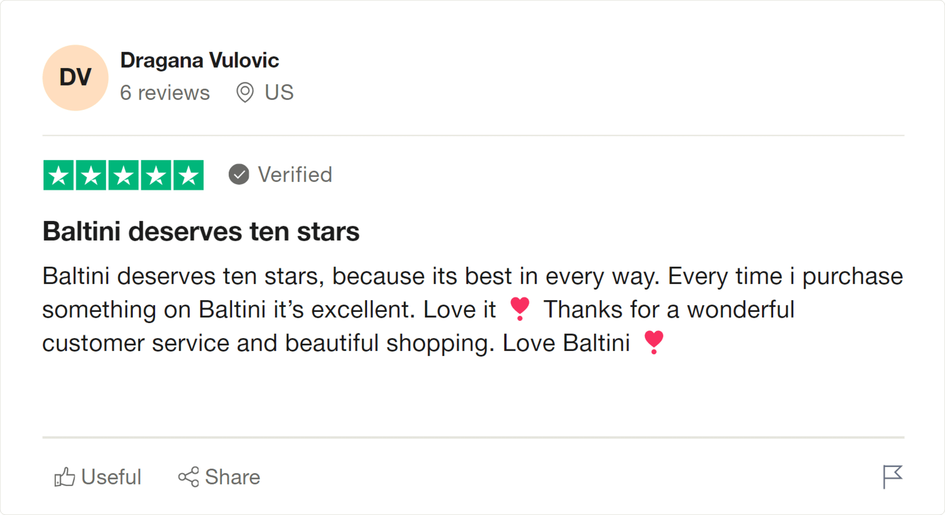The image size is (945, 515).
Task: Click the Verified label text
Action: tap(295, 174)
